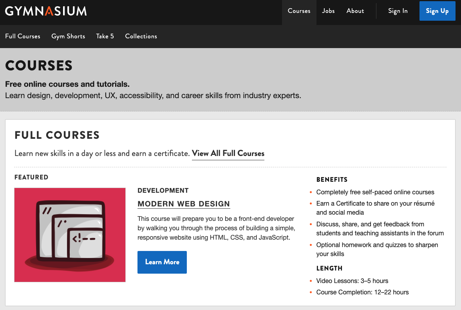Open the About page
Viewport: 461px width, 310px height.
(x=355, y=11)
